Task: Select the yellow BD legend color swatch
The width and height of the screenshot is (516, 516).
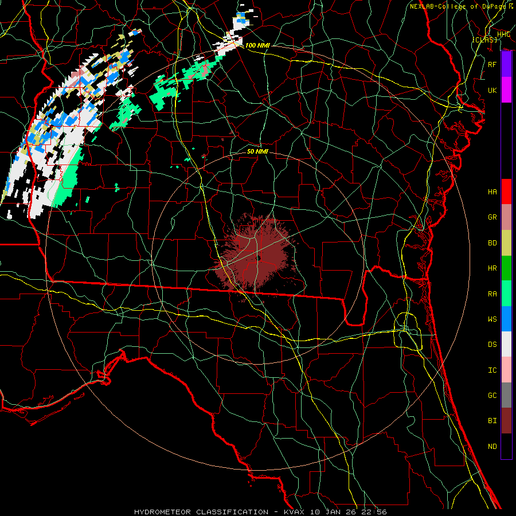Action: coord(506,243)
